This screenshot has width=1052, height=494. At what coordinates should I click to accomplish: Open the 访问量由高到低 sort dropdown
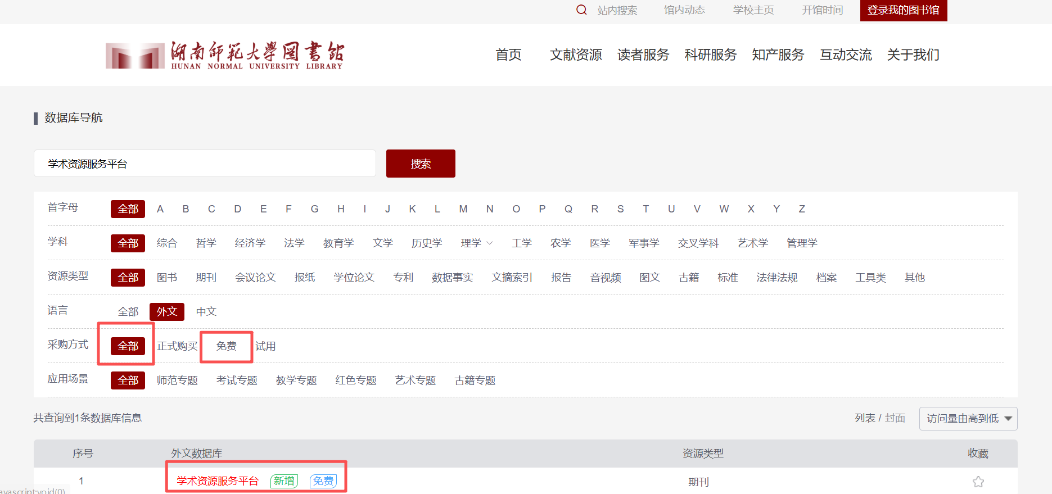[x=968, y=419]
